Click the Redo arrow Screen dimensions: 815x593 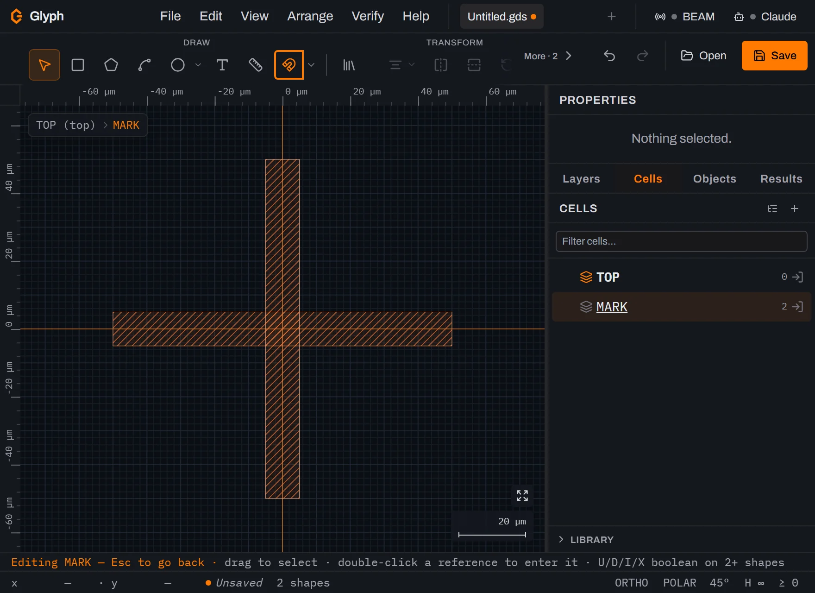tap(643, 56)
